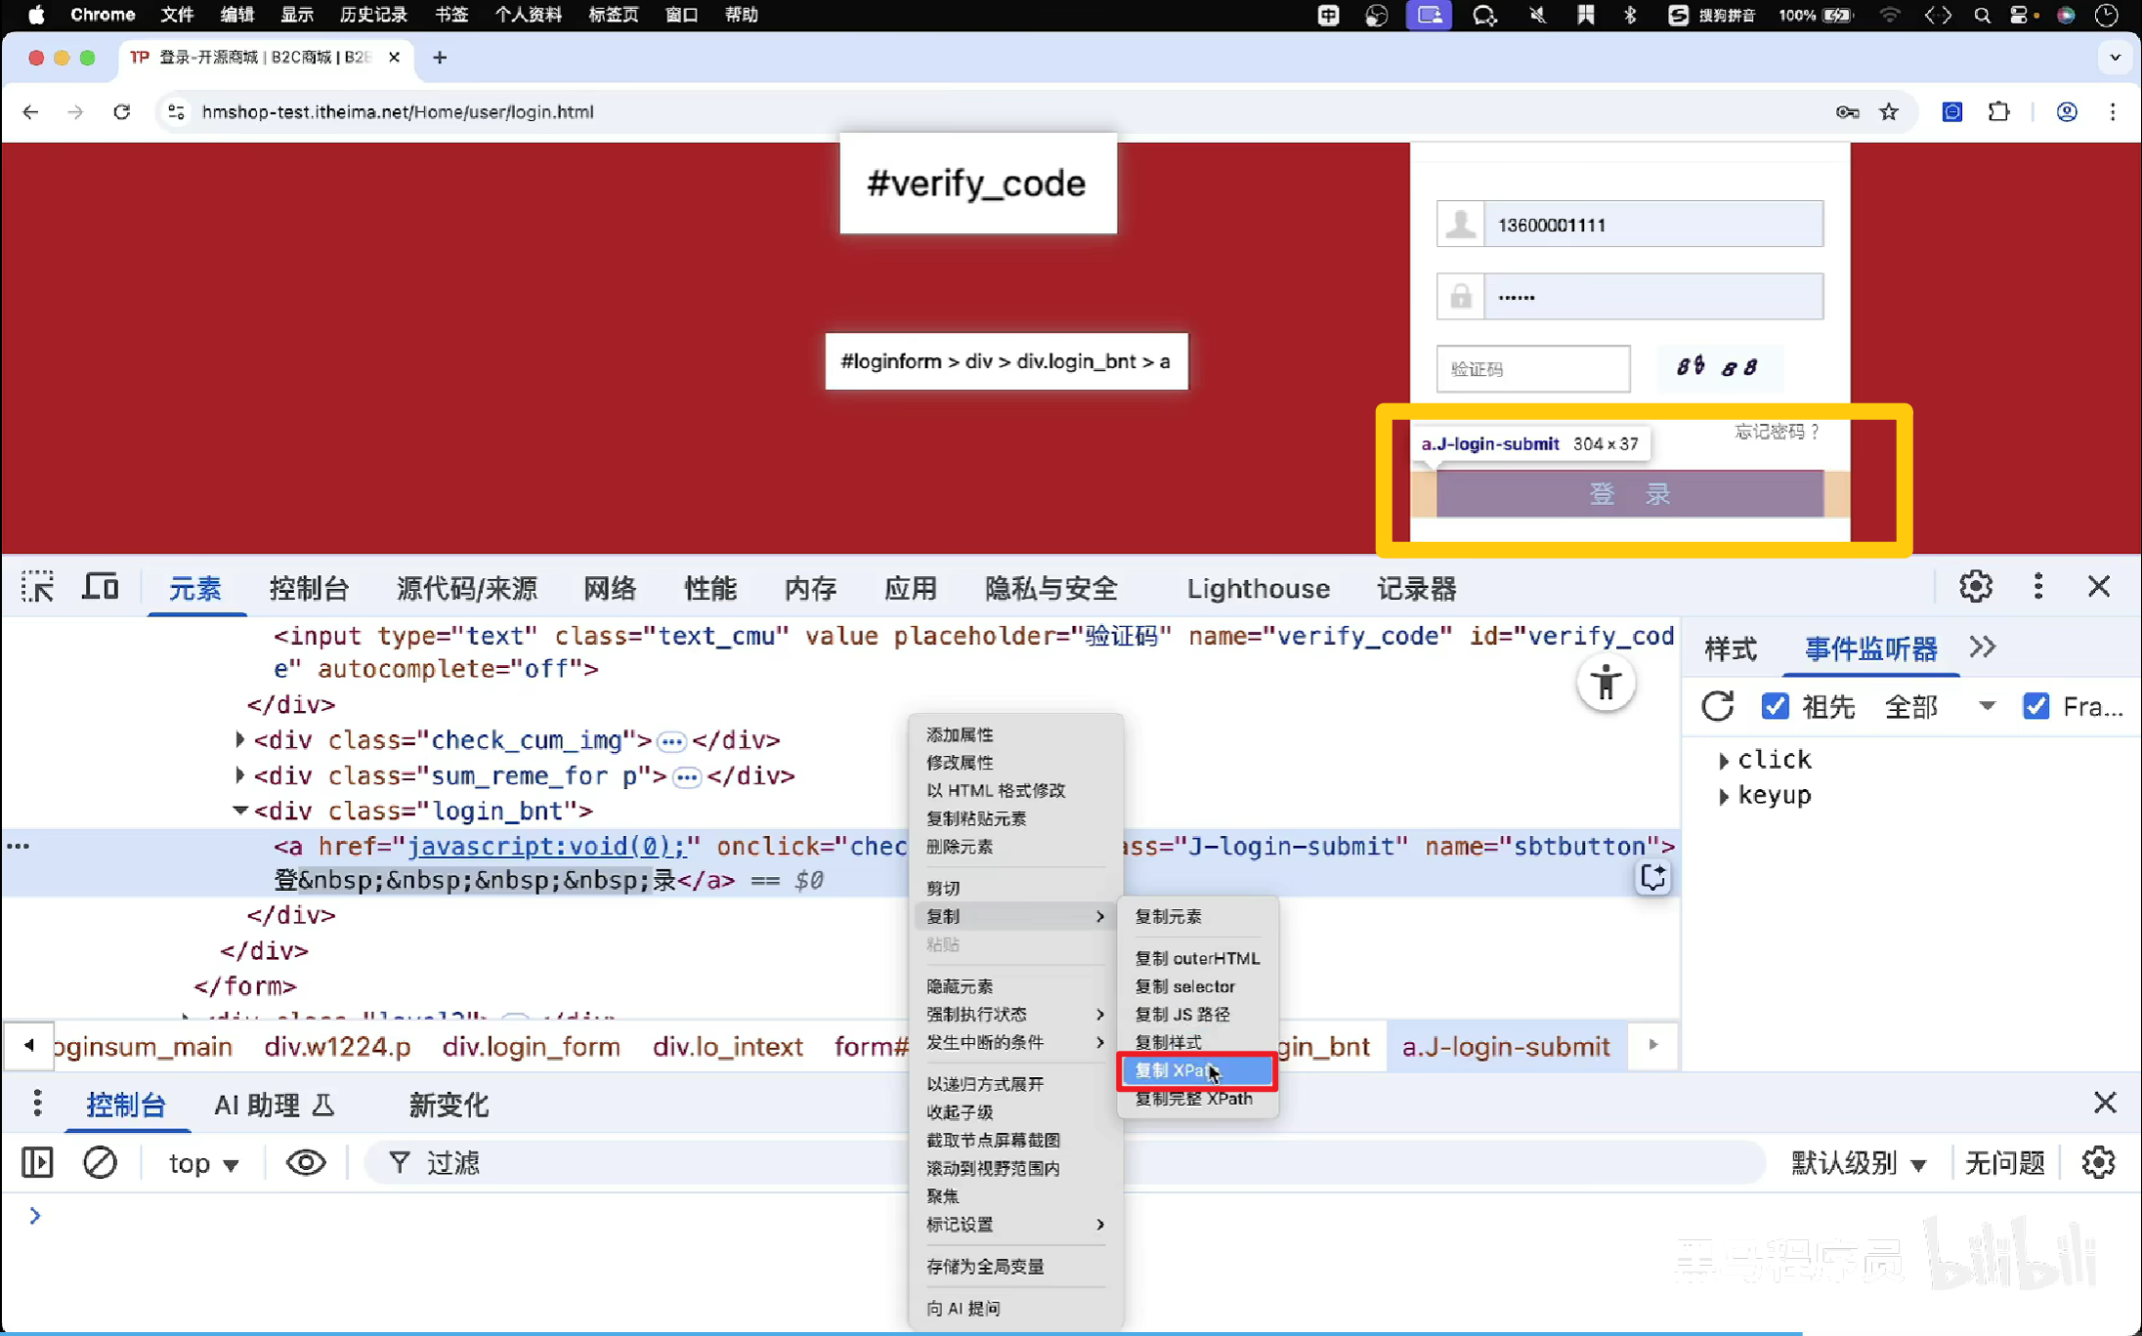The height and width of the screenshot is (1336, 2142).
Task: Open the Lighthouse tab
Action: pos(1258,588)
